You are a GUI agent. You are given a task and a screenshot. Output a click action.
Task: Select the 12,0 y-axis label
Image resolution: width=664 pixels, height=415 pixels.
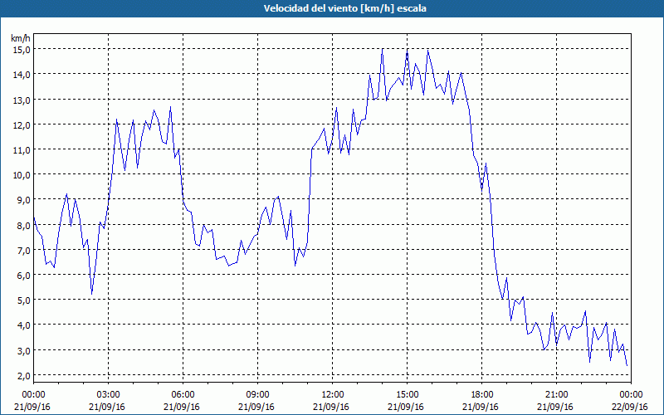click(x=21, y=125)
